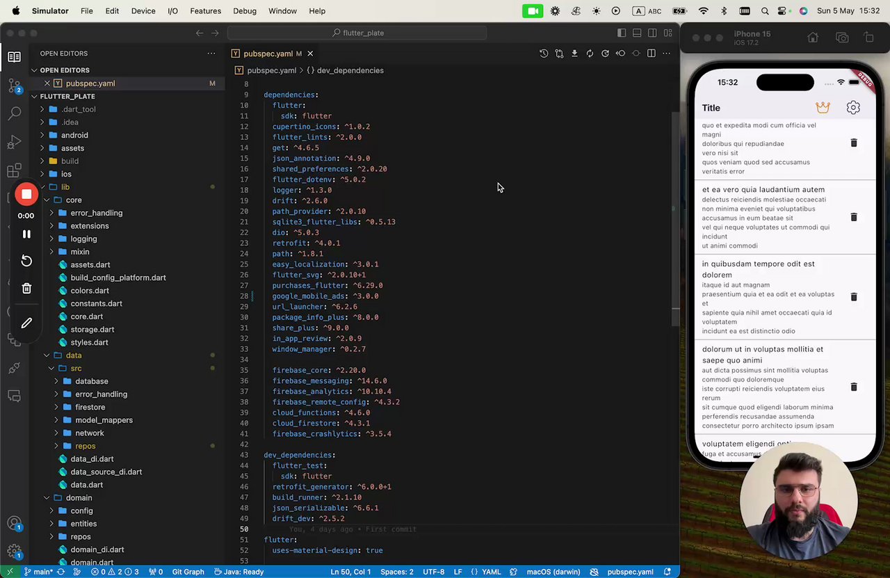Open the Search view in the activity bar
Image resolution: width=890 pixels, height=578 pixels.
click(x=14, y=114)
